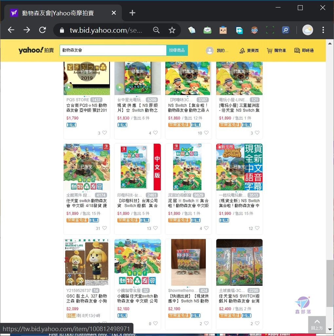Open the browser three-dot menu
This screenshot has width=334, height=336.
(x=323, y=30)
